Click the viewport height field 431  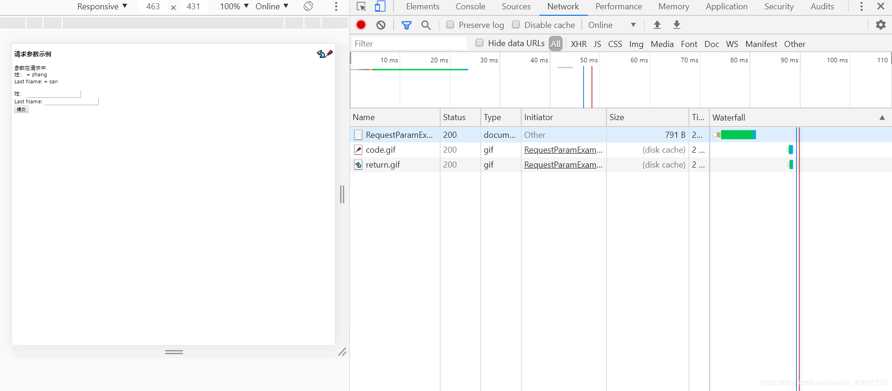(x=193, y=7)
